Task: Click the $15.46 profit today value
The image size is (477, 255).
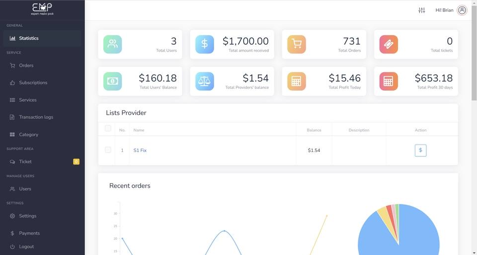Action: tap(345, 78)
